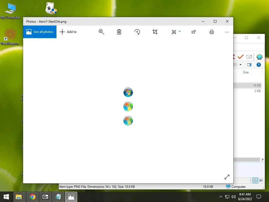
Task: Launch Google Chrome from the taskbar
Action: pos(32,197)
